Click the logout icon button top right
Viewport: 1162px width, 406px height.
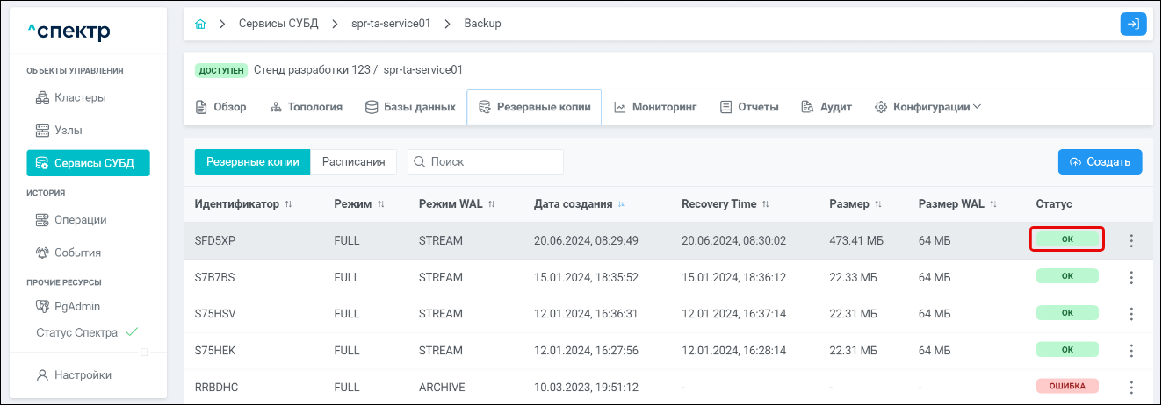[1133, 24]
